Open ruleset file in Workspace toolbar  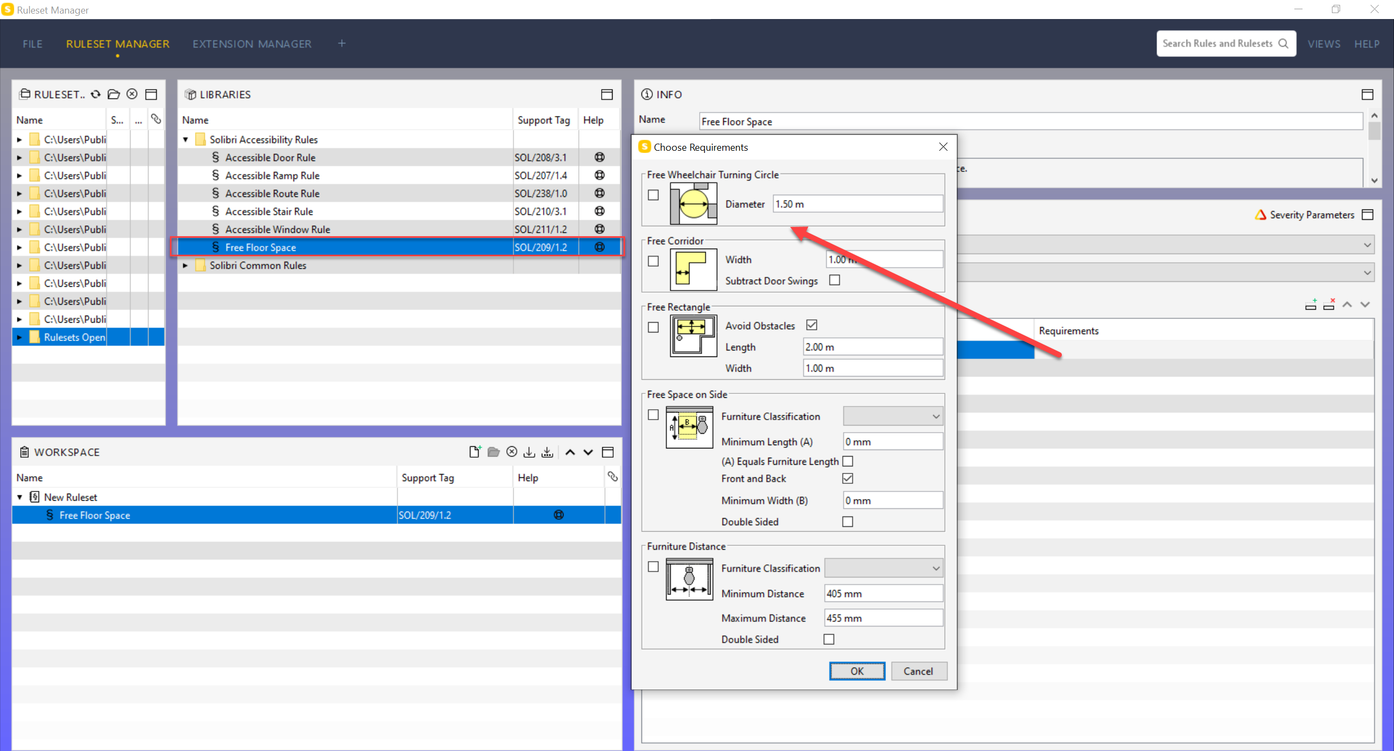click(493, 452)
